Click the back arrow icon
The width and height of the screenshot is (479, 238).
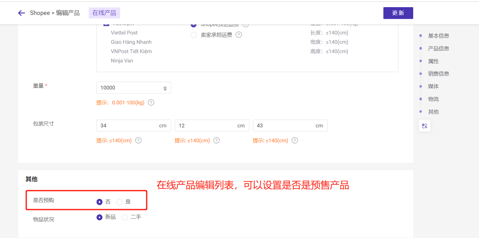(x=21, y=13)
